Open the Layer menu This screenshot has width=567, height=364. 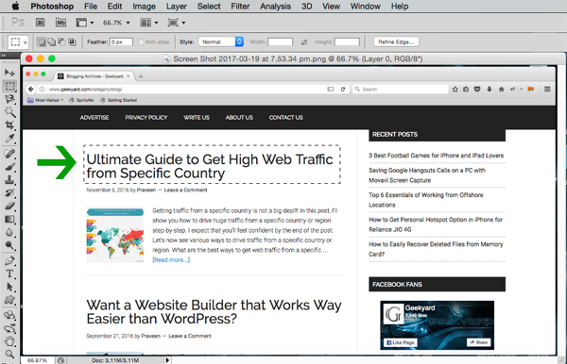point(177,7)
